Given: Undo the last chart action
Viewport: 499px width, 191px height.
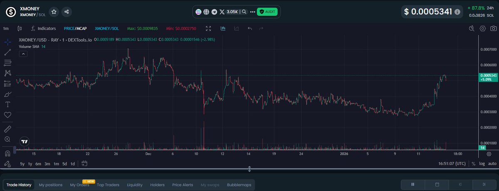Looking at the screenshot, I should (x=250, y=29).
